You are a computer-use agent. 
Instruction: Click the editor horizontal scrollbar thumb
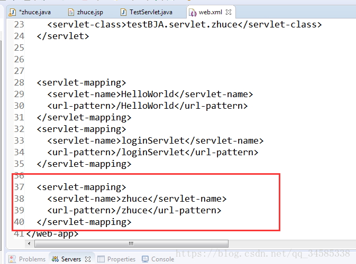[x=131, y=243]
